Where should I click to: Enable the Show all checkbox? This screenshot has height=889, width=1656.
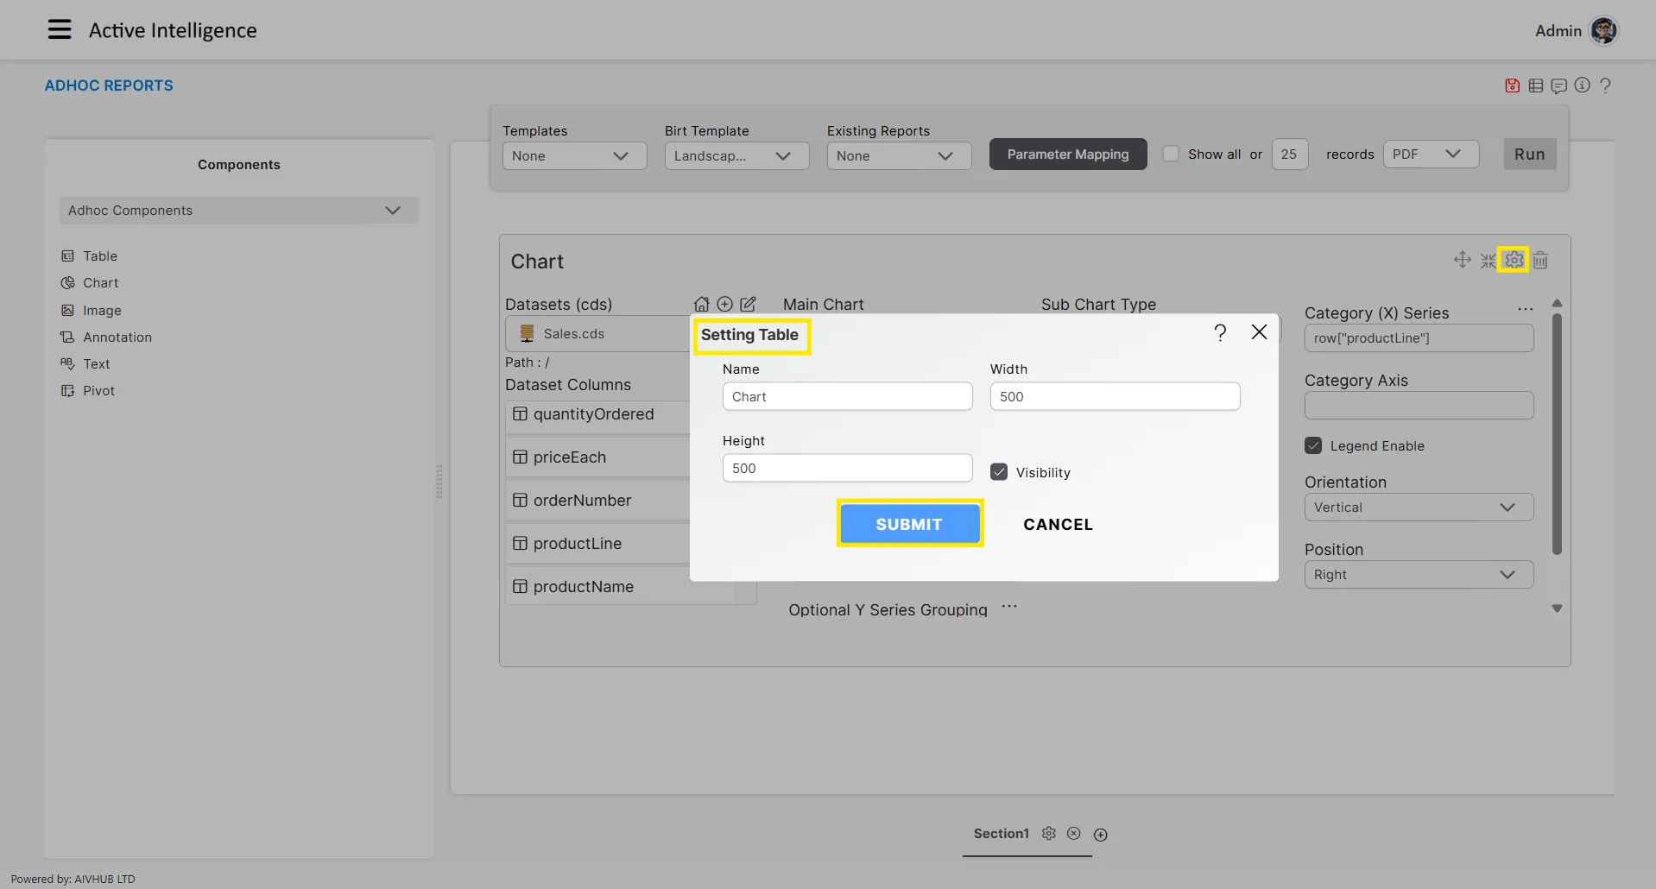1171,154
